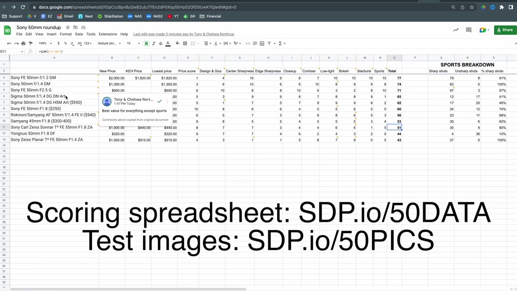Open the Gmail bookmark
Screen dimensions: 517x291
65,16
